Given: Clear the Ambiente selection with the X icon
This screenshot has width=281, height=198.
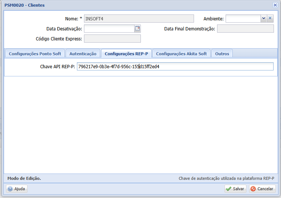Looking at the screenshot, I should click(270, 19).
